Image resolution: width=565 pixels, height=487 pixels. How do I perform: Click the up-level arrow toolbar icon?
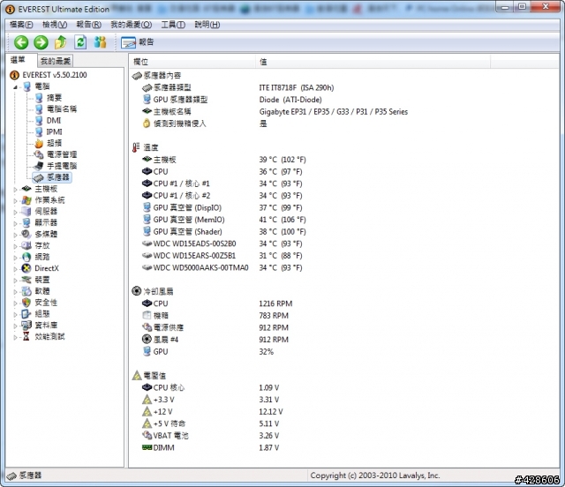(61, 42)
